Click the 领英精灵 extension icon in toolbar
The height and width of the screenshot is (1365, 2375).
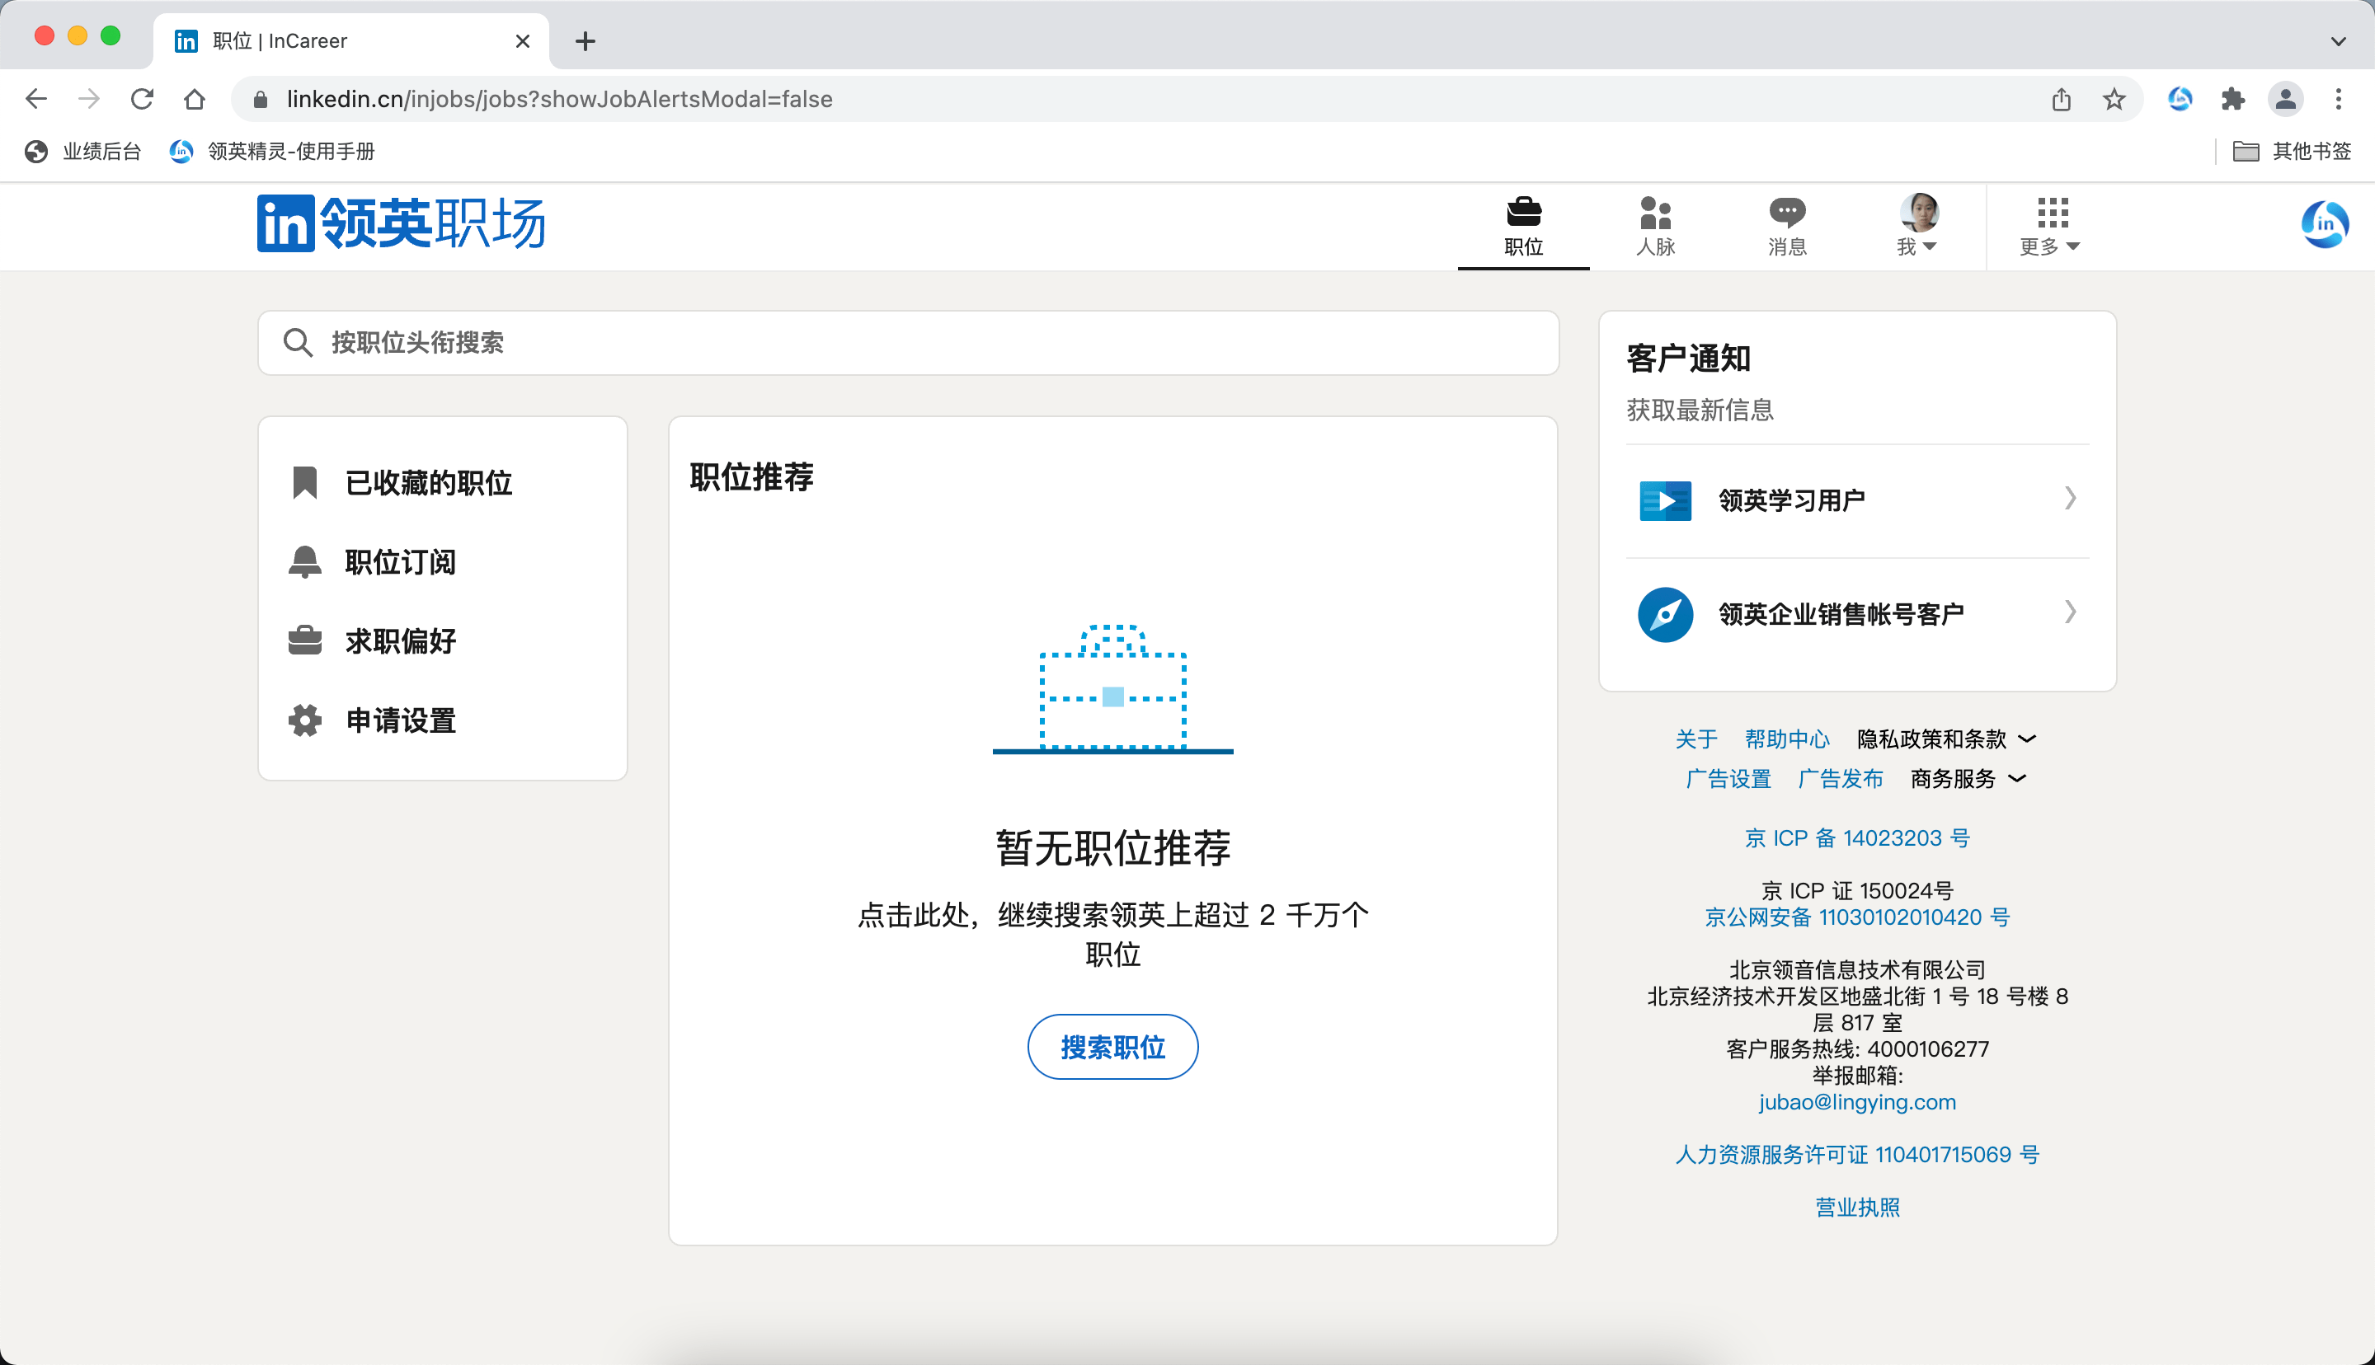(x=2180, y=98)
